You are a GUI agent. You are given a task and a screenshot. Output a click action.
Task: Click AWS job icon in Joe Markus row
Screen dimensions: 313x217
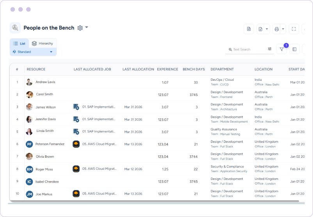click(x=76, y=194)
